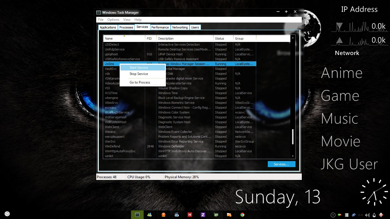Screen dimensions: 390x219
Task: Open the green circuit card taskbar icon
Action: pyautogui.click(x=216, y=215)
